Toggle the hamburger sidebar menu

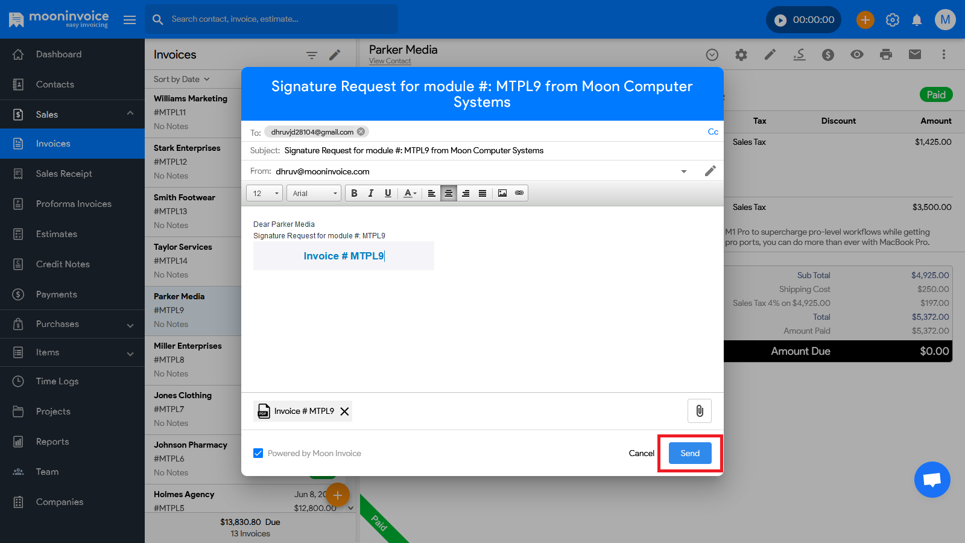[130, 20]
